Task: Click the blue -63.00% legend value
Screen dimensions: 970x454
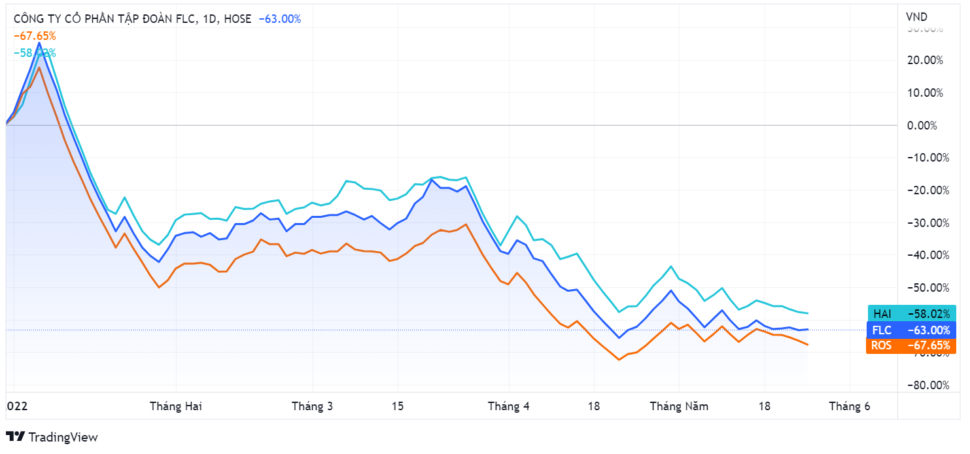Action: (279, 19)
